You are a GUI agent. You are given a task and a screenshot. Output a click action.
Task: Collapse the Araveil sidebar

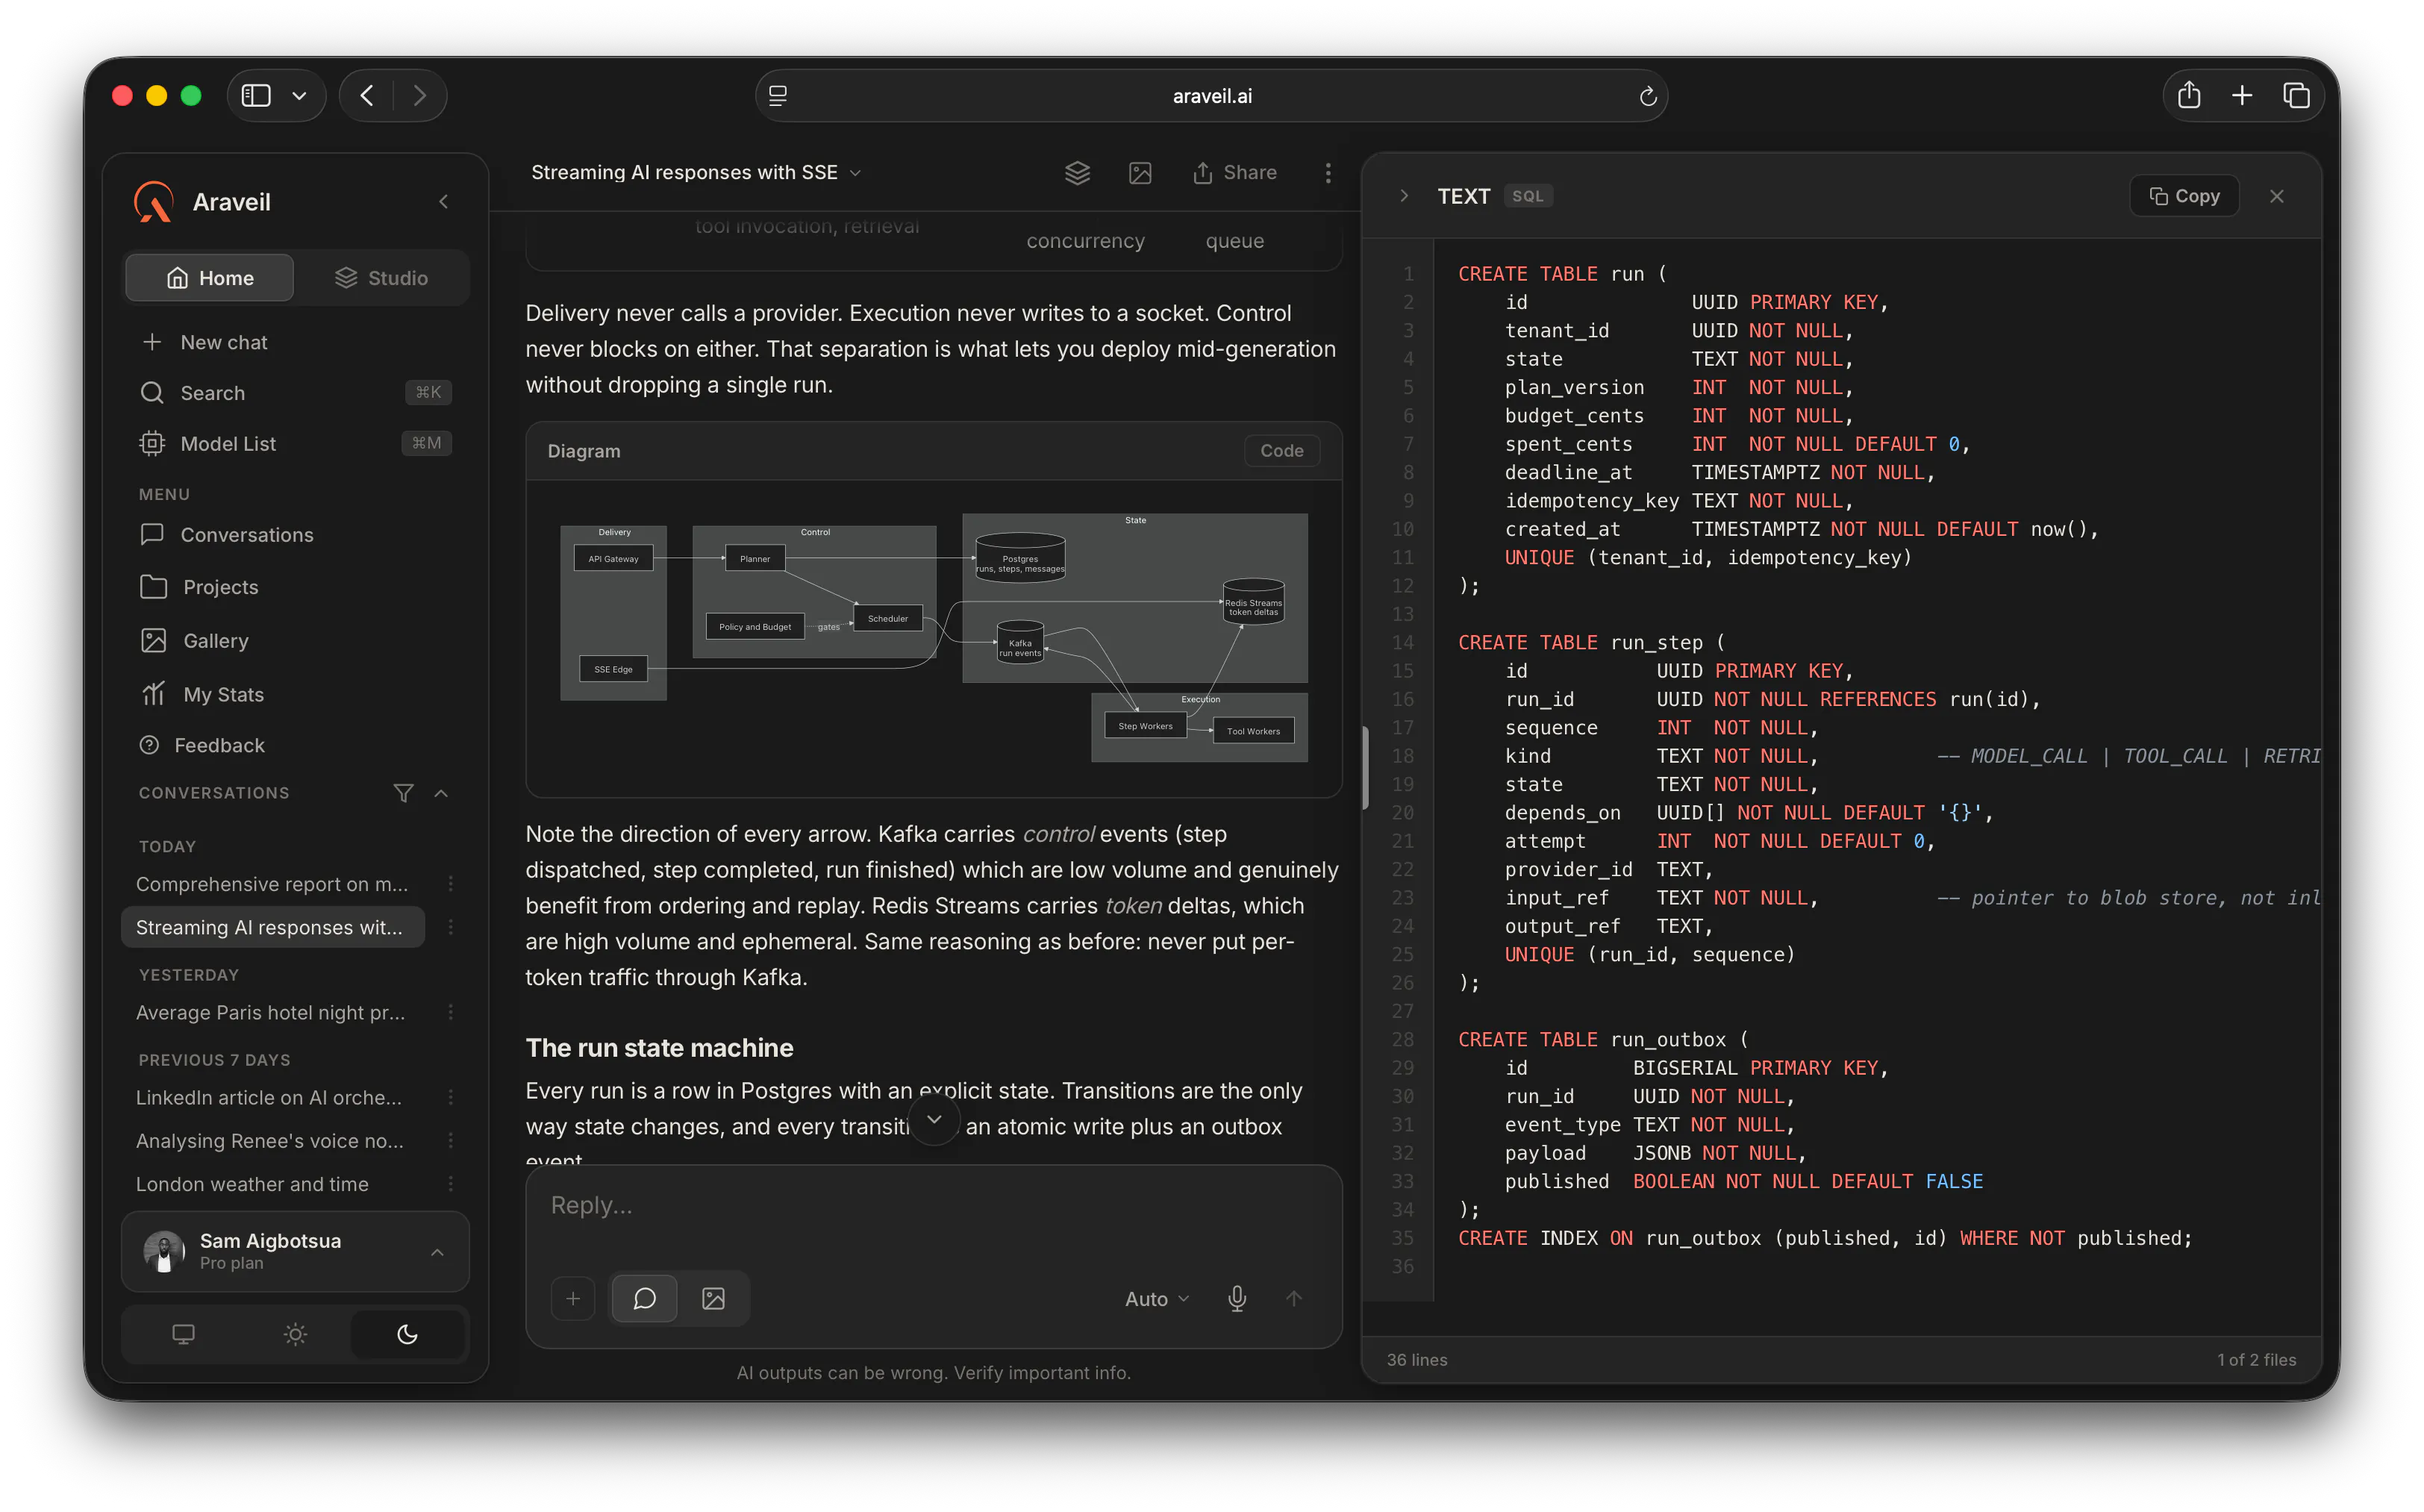443,202
